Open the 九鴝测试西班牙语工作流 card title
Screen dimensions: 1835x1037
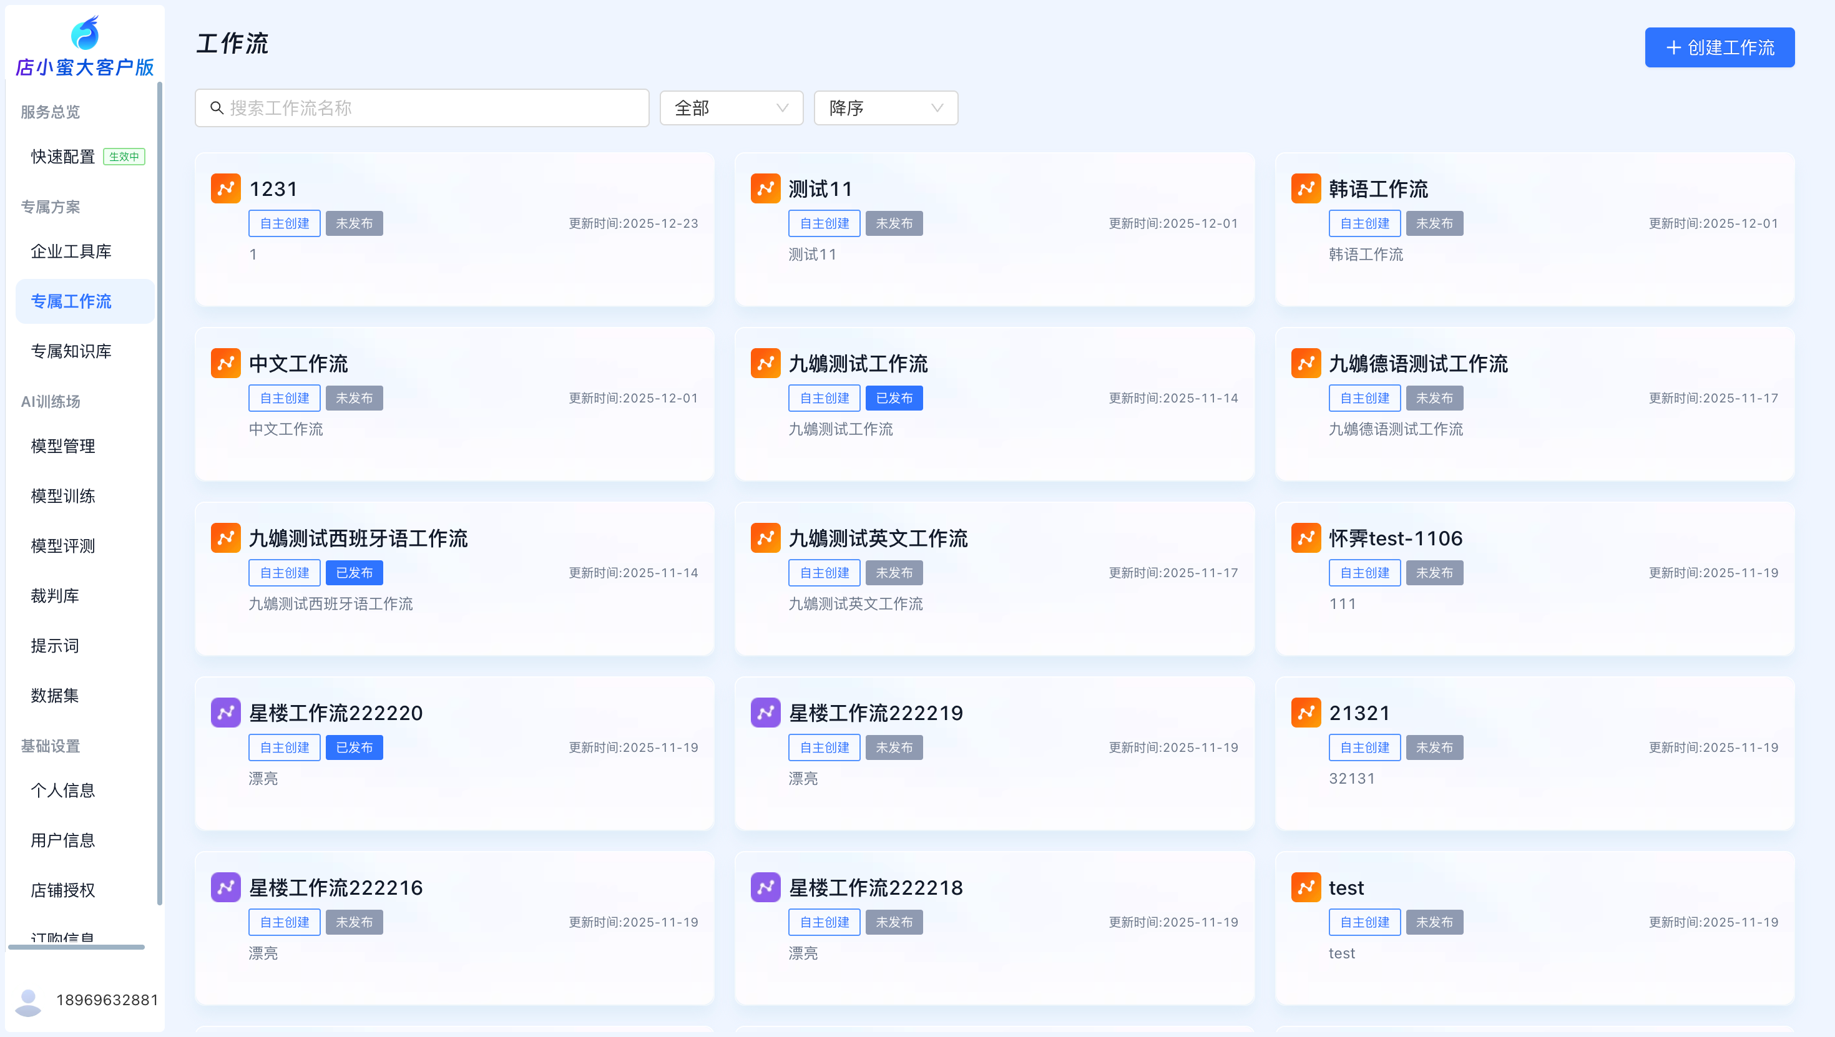click(x=358, y=538)
